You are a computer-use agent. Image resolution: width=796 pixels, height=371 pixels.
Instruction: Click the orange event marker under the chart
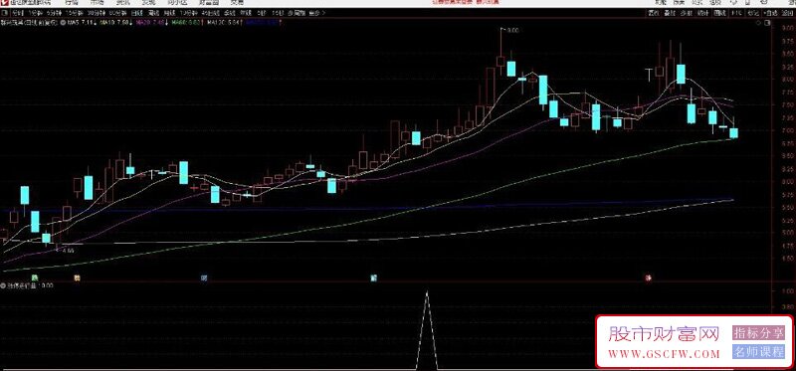point(78,278)
